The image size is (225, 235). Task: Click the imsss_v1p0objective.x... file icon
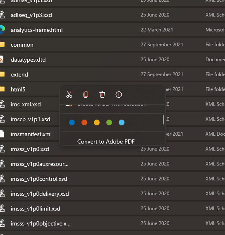(x=2, y=223)
